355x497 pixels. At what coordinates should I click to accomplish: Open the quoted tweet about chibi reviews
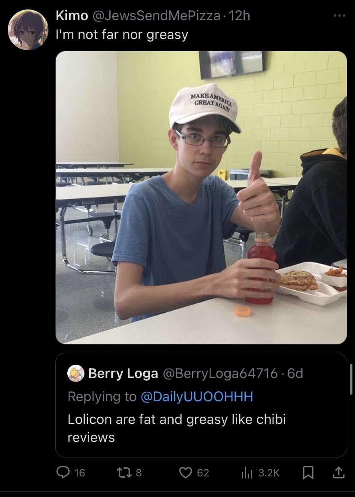201,405
